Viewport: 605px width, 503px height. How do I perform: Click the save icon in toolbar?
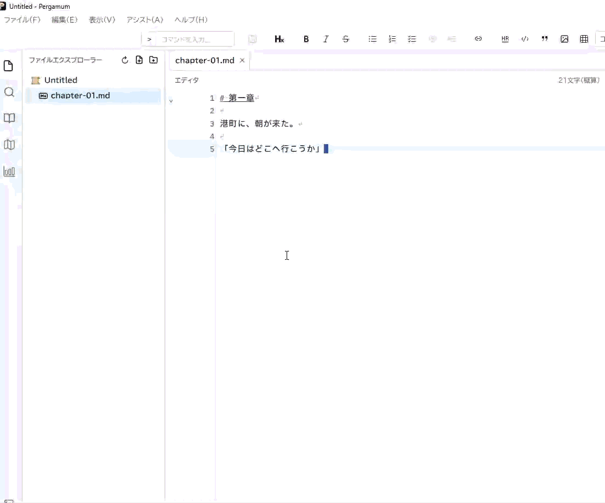[252, 39]
